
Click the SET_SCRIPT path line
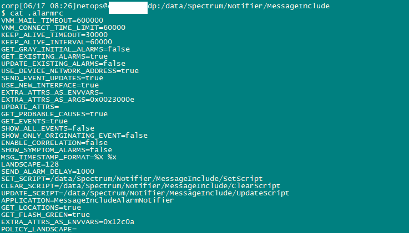(x=132, y=179)
